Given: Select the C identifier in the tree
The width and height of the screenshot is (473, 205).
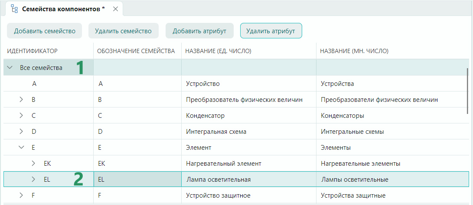Looking at the screenshot, I should coord(33,116).
